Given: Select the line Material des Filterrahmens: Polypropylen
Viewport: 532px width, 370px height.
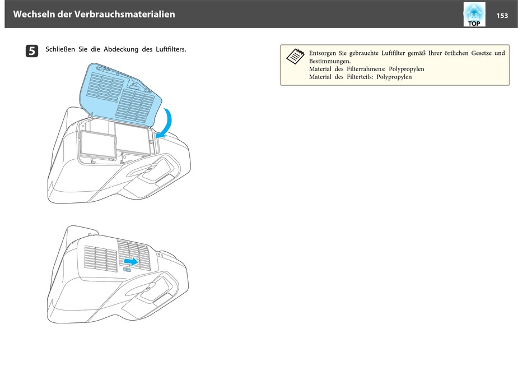Looking at the screenshot, I should click(x=366, y=69).
